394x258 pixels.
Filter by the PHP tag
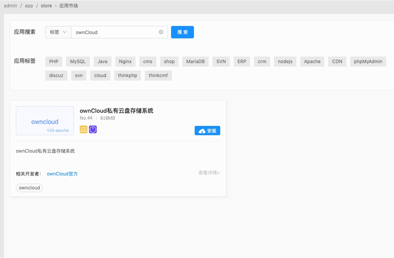[54, 62]
